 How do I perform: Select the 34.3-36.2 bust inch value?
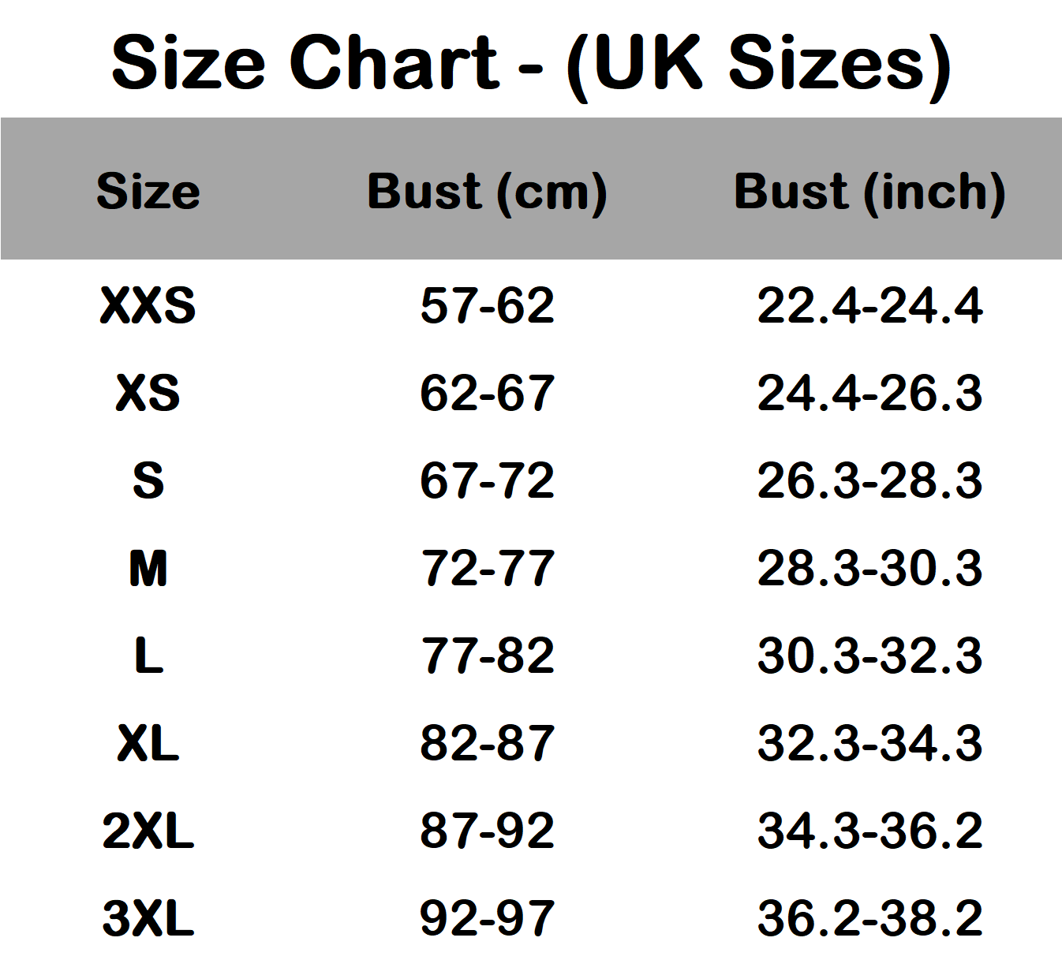pyautogui.click(x=869, y=831)
